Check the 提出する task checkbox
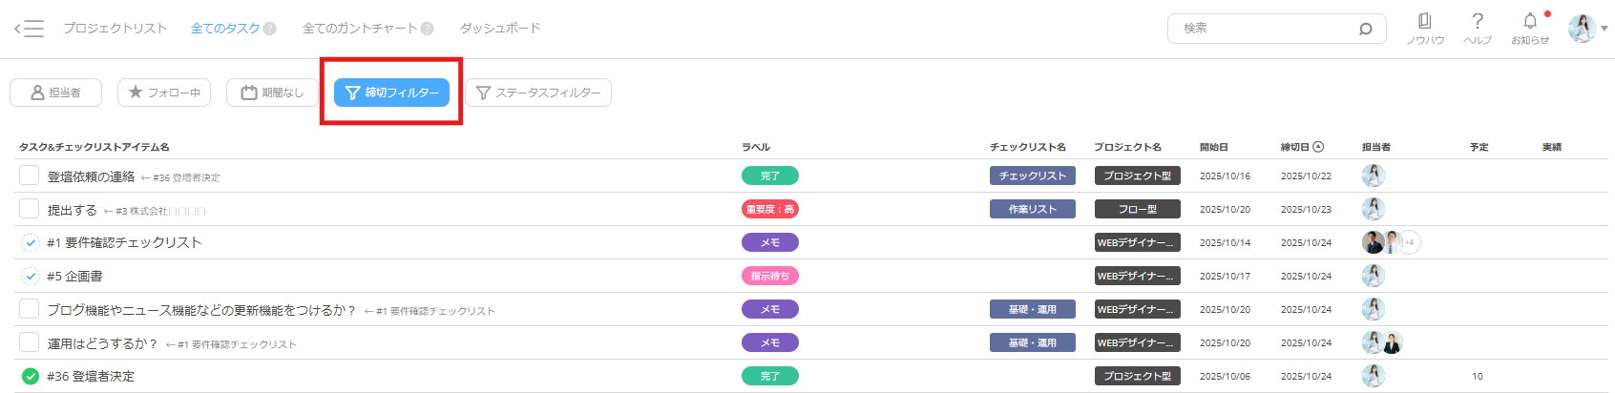The width and height of the screenshot is (1615, 393). (30, 209)
